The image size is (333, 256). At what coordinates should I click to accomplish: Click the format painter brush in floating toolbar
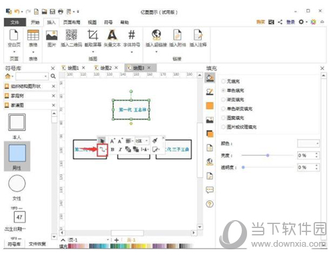[155, 140]
